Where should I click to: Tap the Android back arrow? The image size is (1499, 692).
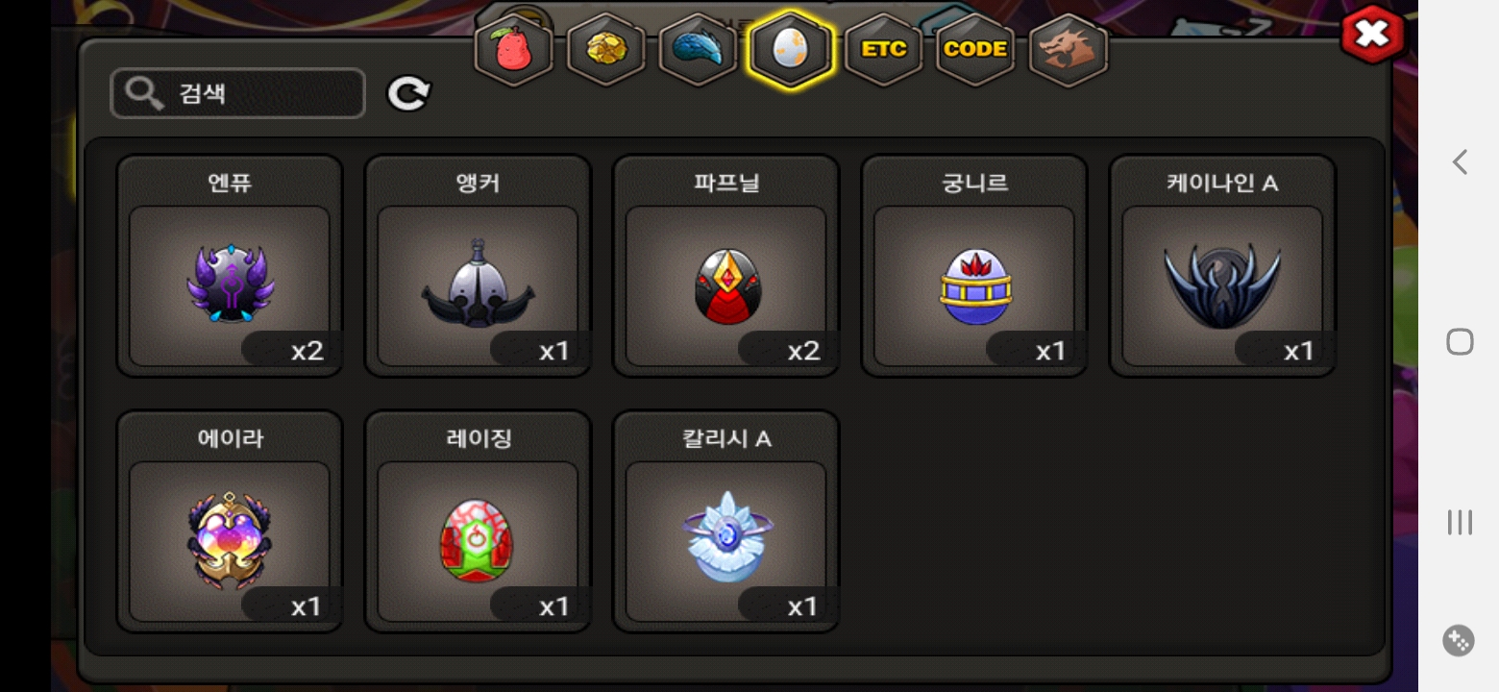click(x=1460, y=161)
